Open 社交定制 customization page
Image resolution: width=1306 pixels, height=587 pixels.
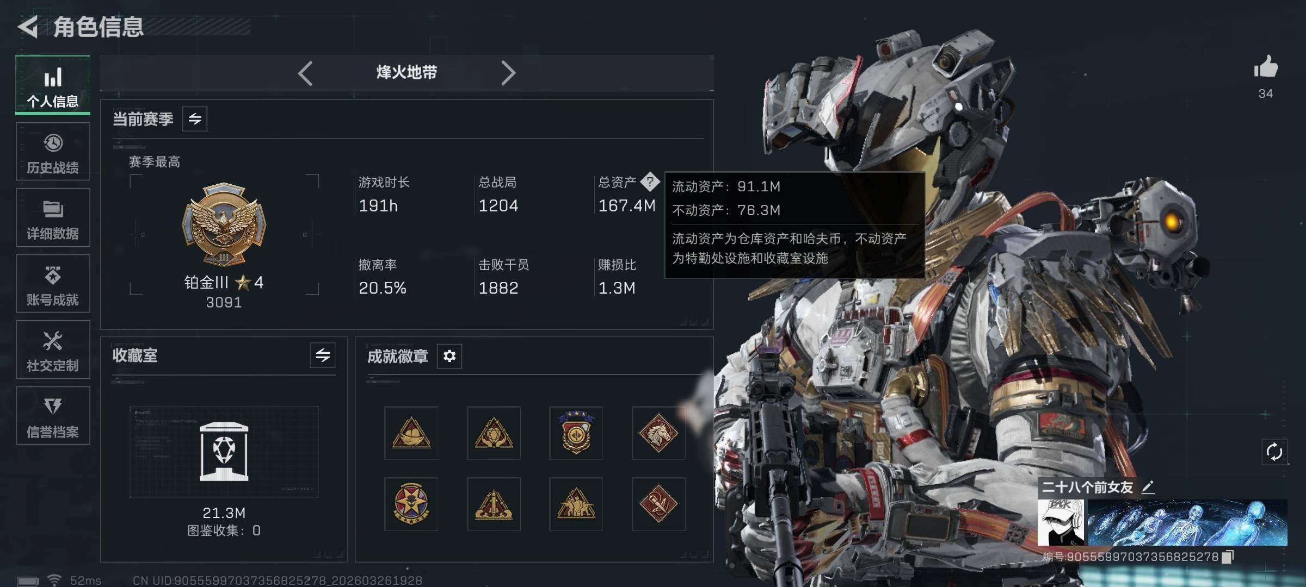point(53,349)
